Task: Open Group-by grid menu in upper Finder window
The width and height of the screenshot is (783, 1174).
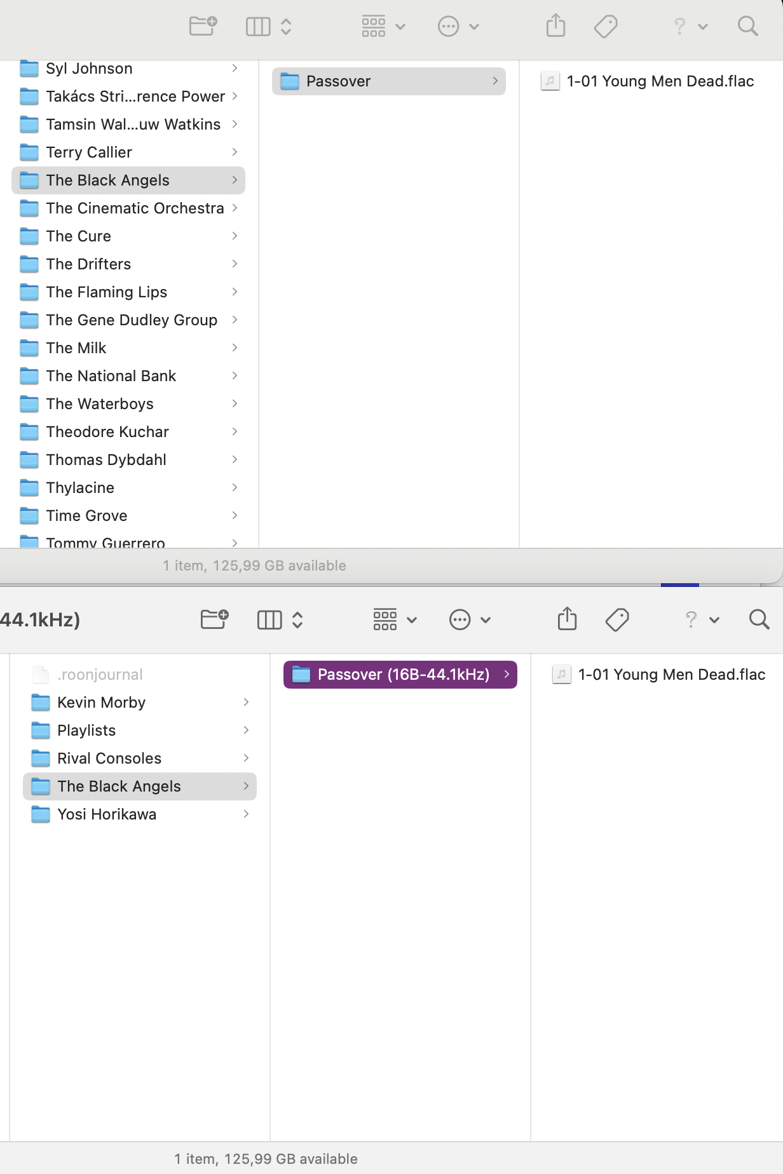Action: coord(383,27)
